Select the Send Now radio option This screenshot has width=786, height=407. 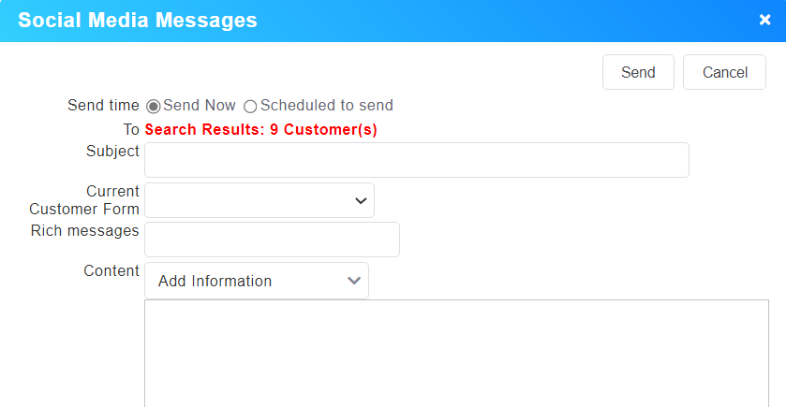(154, 107)
